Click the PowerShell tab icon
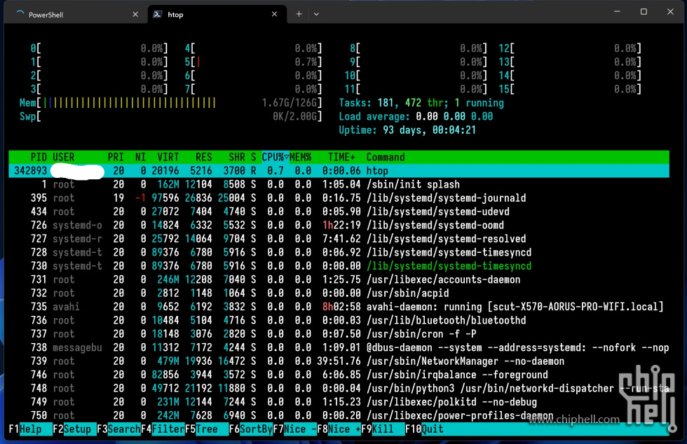Screen dimensions: 687x444 click(20, 14)
